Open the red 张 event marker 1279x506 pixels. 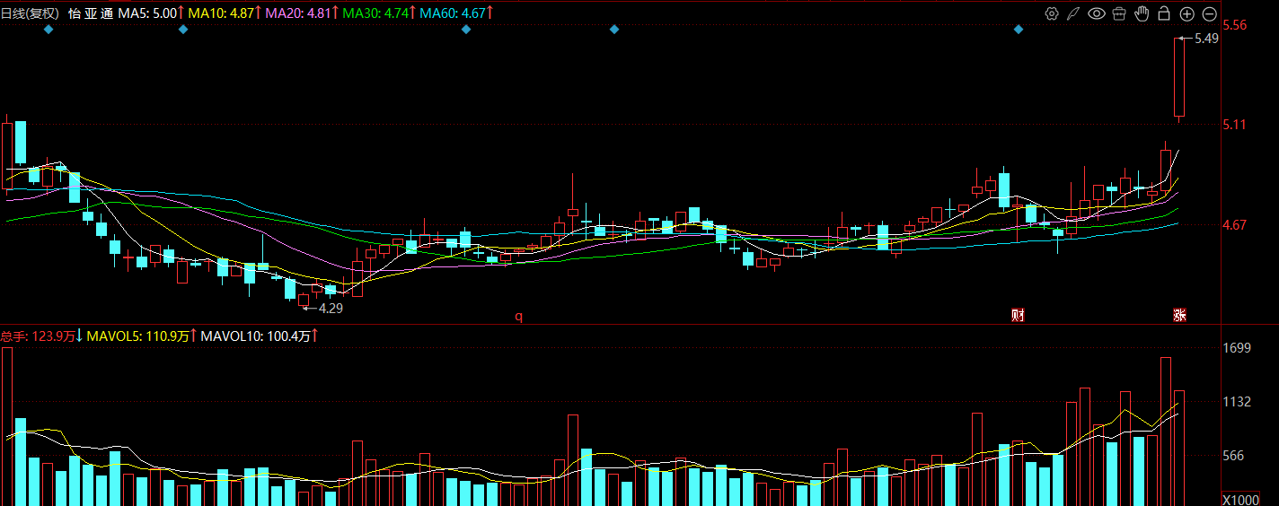pos(1179,315)
